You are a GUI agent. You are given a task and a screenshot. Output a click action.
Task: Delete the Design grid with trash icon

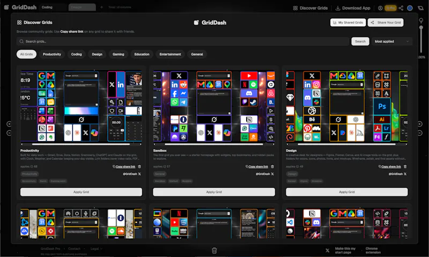point(405,166)
